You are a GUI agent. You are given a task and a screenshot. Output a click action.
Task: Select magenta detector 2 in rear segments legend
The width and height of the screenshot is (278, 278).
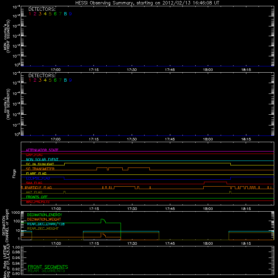(x=35, y=80)
